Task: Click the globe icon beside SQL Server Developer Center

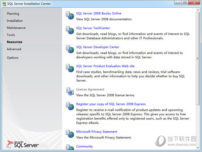Action: click(x=70, y=49)
